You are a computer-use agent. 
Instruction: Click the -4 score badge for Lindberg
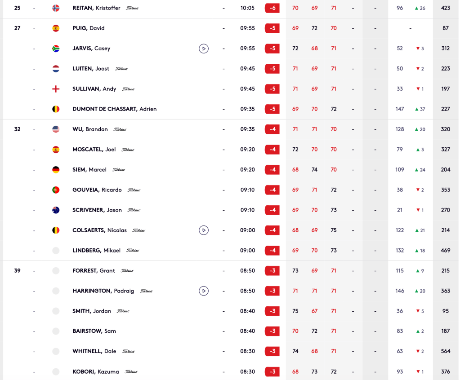click(x=272, y=251)
